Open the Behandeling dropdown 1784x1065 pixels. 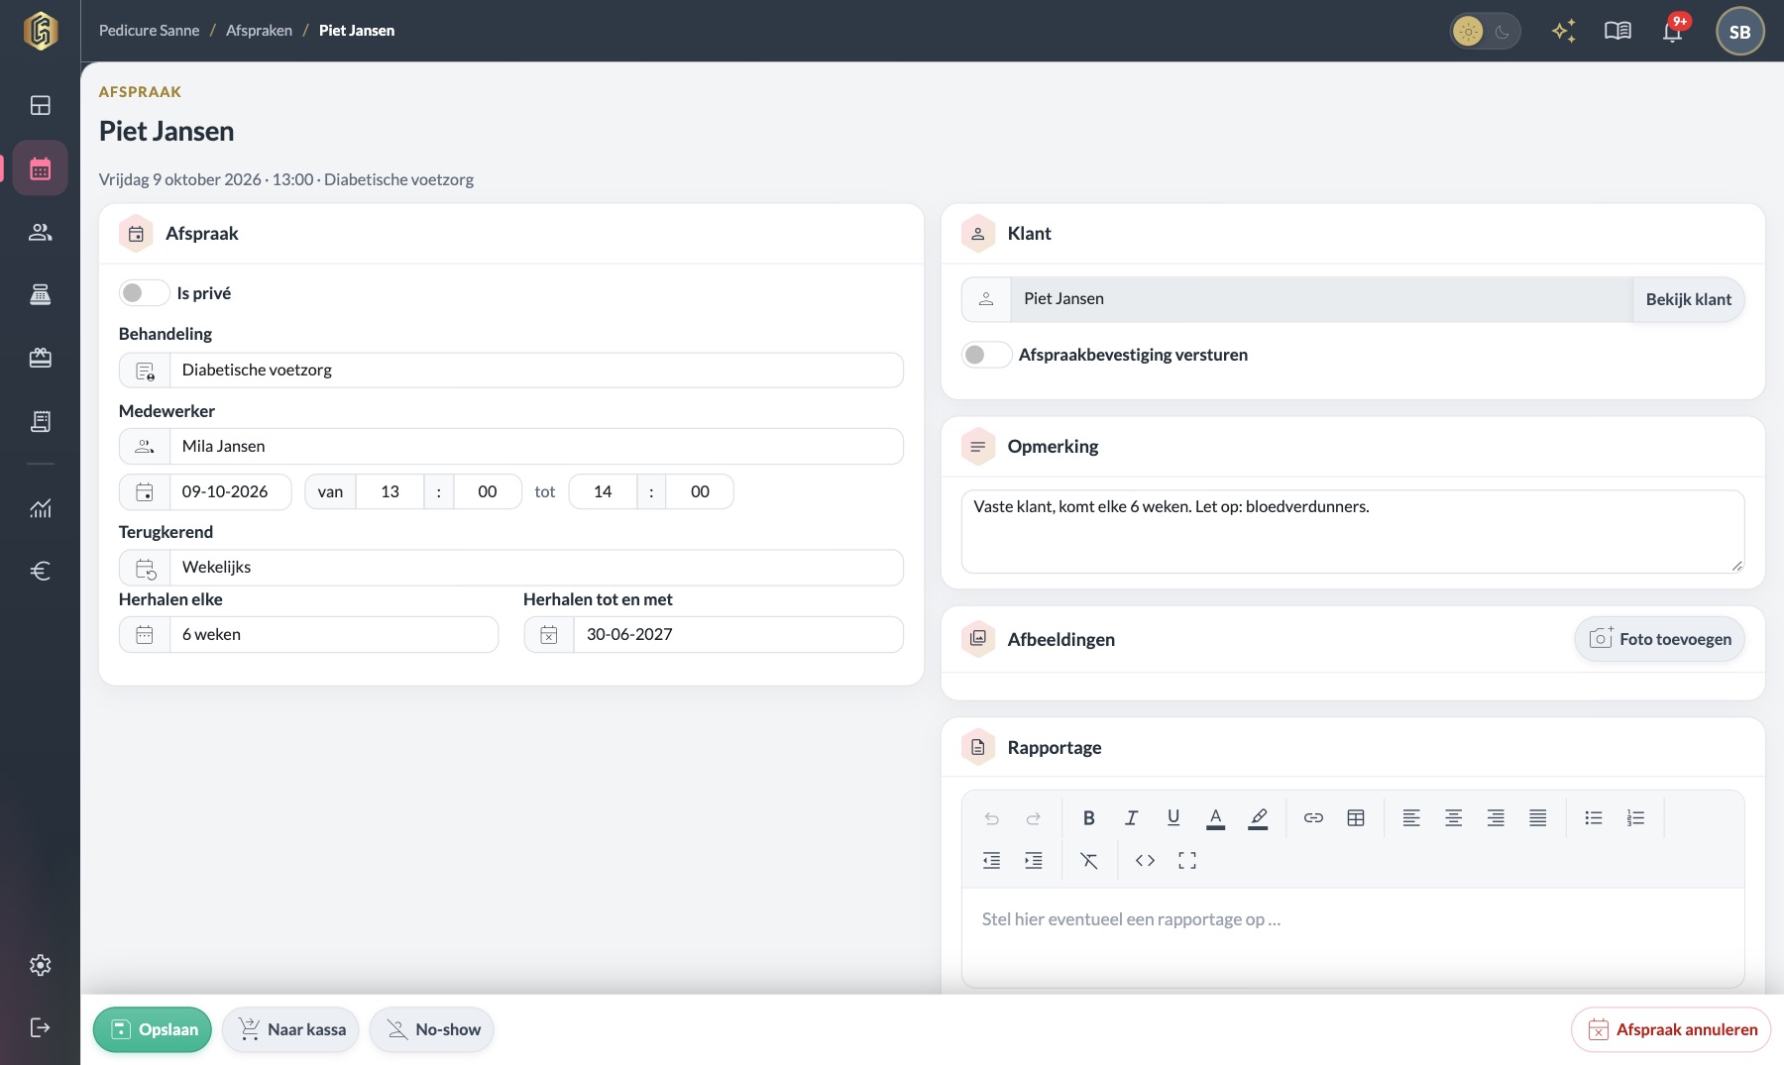[x=511, y=370]
